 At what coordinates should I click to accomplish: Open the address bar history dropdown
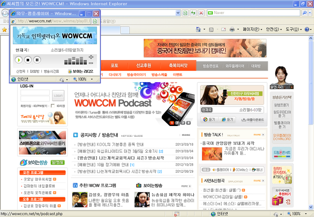(178, 13)
